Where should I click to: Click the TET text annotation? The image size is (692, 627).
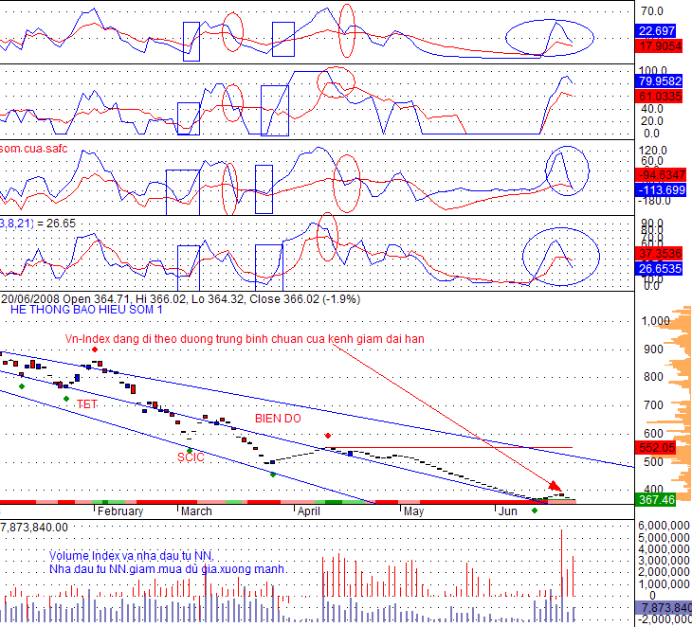(87, 404)
